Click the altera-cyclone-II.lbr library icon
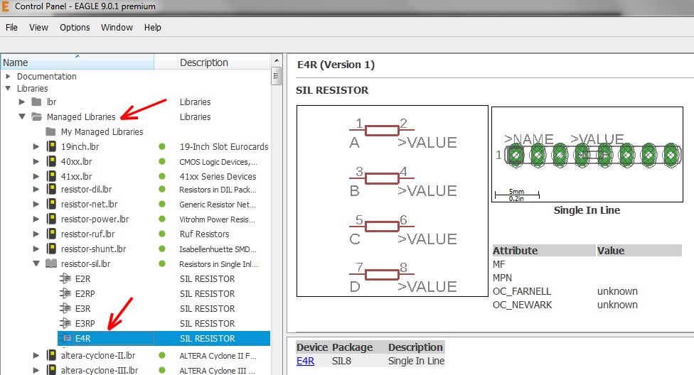This screenshot has height=375, width=694. tap(51, 355)
